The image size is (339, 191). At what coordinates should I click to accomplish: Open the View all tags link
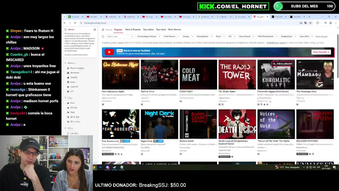pyautogui.click(x=321, y=36)
